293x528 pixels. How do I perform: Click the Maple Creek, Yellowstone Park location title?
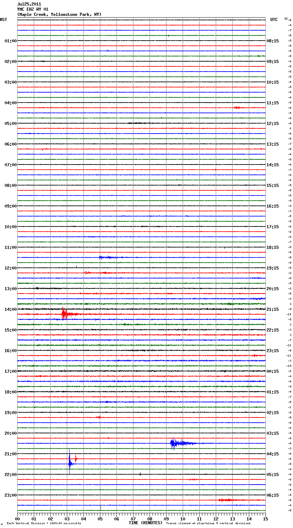click(59, 14)
